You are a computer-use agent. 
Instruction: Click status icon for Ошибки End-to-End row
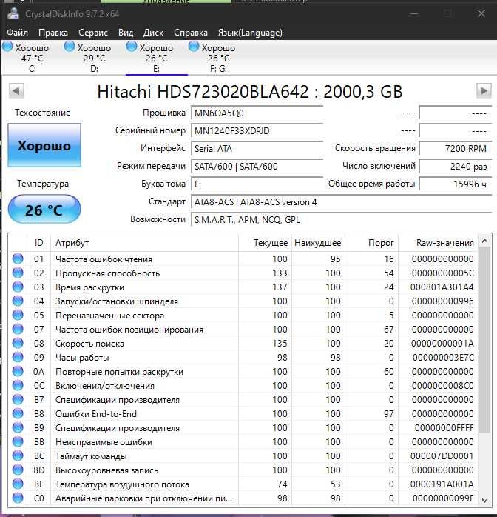pos(18,413)
